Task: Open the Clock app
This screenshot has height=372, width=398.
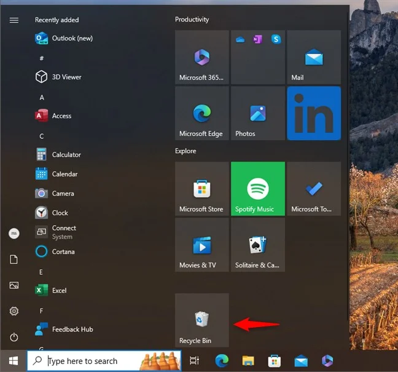Action: 52,213
